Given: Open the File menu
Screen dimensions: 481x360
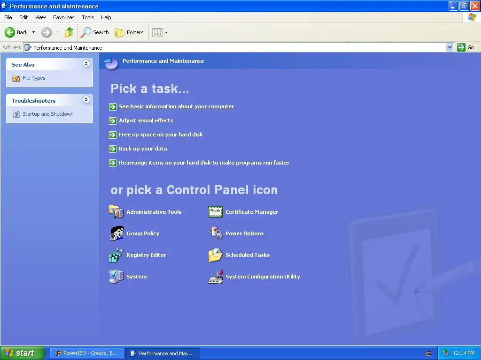Looking at the screenshot, I should click(8, 17).
